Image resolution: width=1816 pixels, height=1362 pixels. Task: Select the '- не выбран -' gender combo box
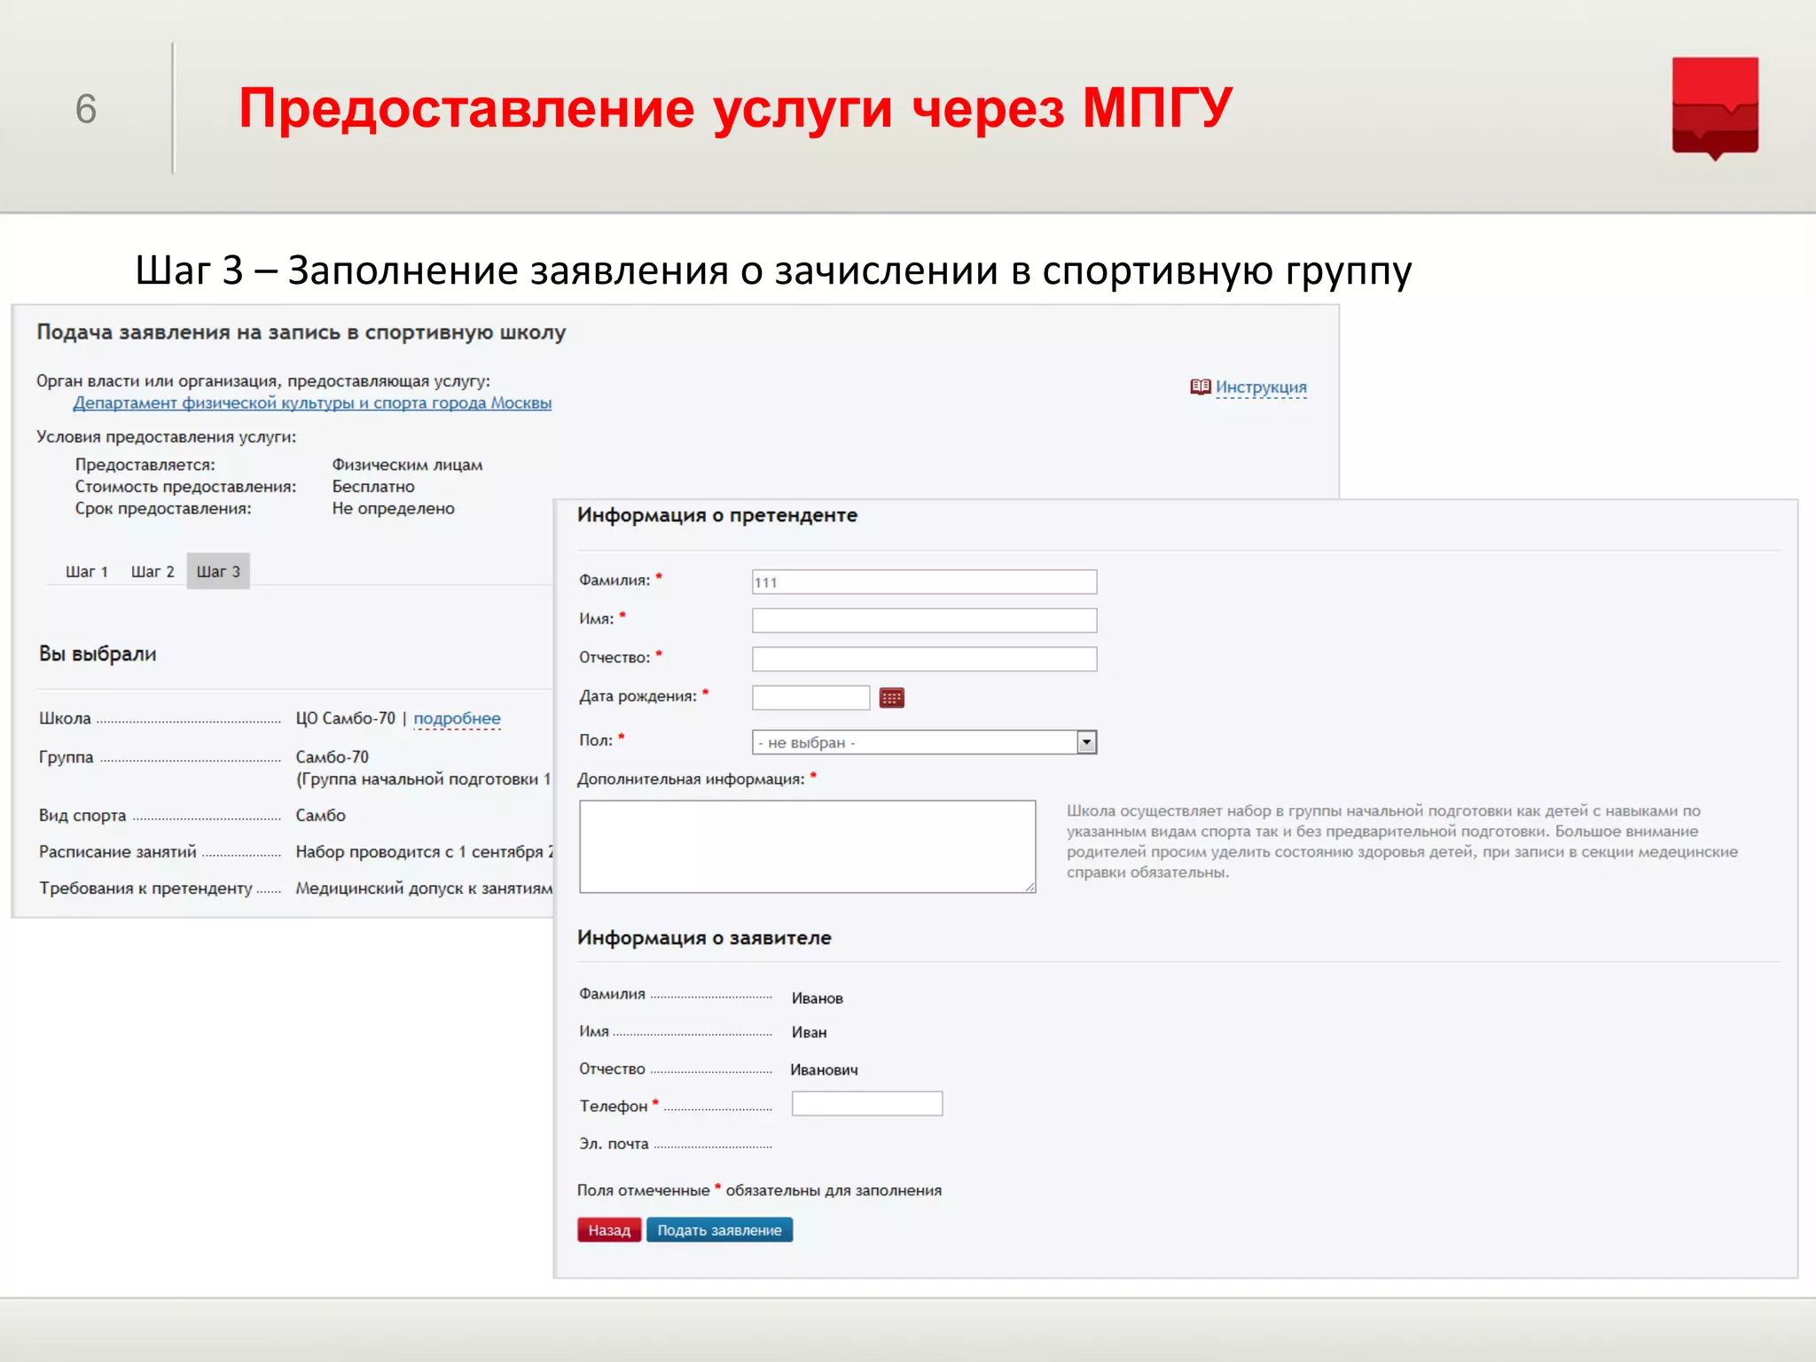click(924, 742)
